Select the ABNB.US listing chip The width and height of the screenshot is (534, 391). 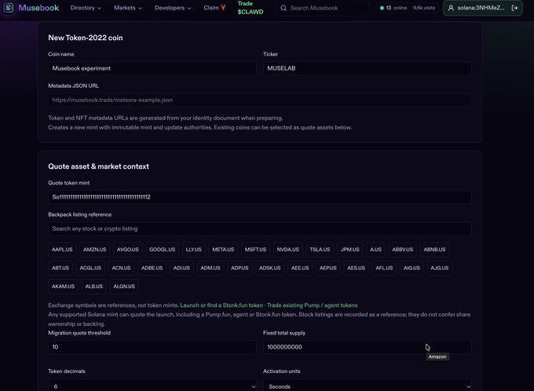[x=434, y=250]
